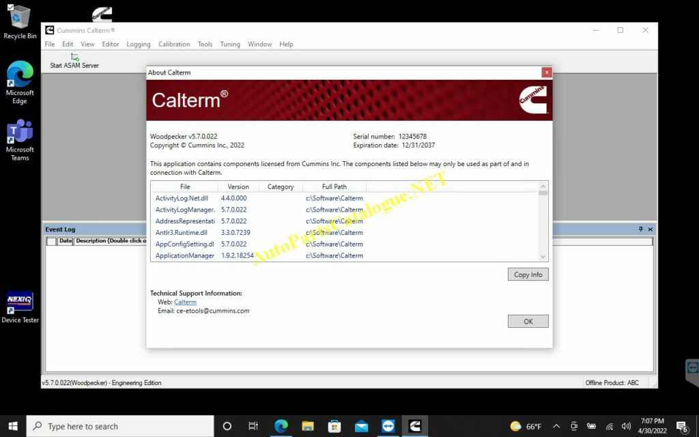Open the Tuning menu
699x437 pixels.
230,44
